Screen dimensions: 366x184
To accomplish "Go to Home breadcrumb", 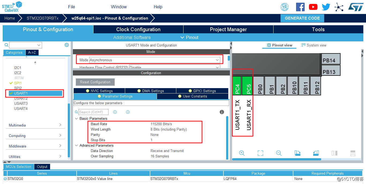I will [10, 18].
